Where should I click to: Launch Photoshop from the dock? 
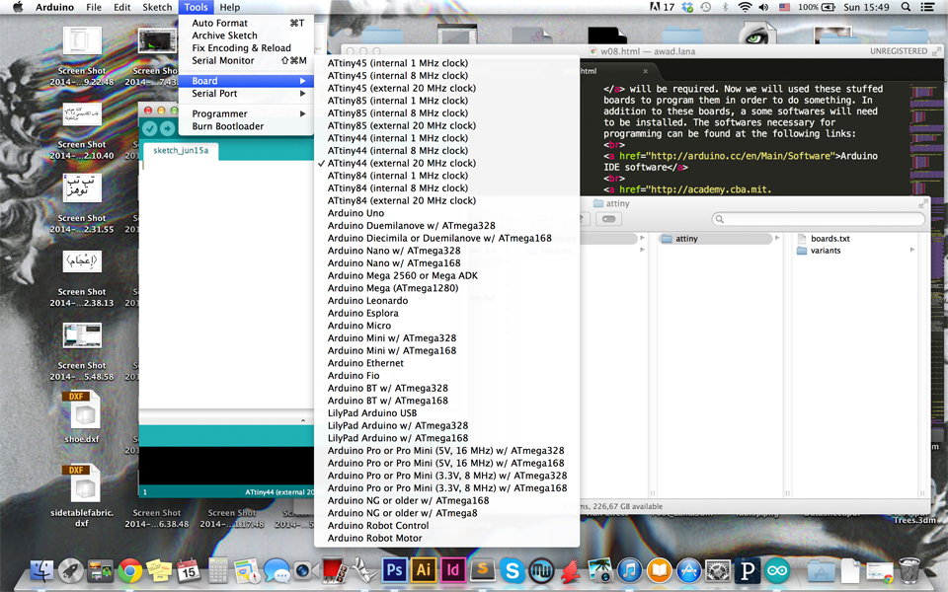tap(394, 570)
